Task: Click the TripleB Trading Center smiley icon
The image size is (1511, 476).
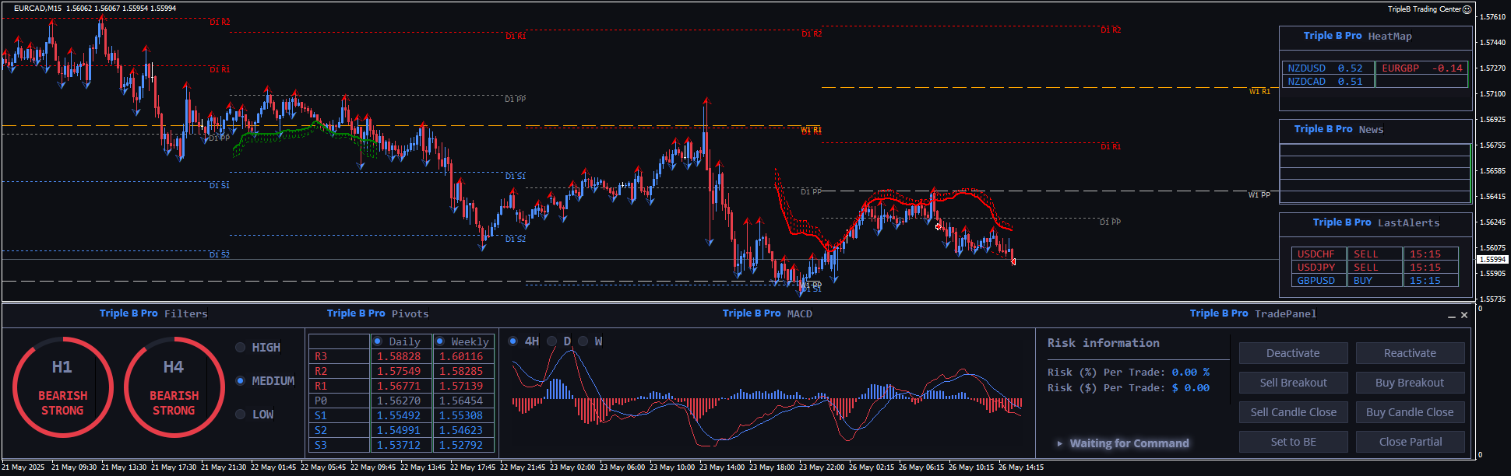Action: coord(1467,9)
